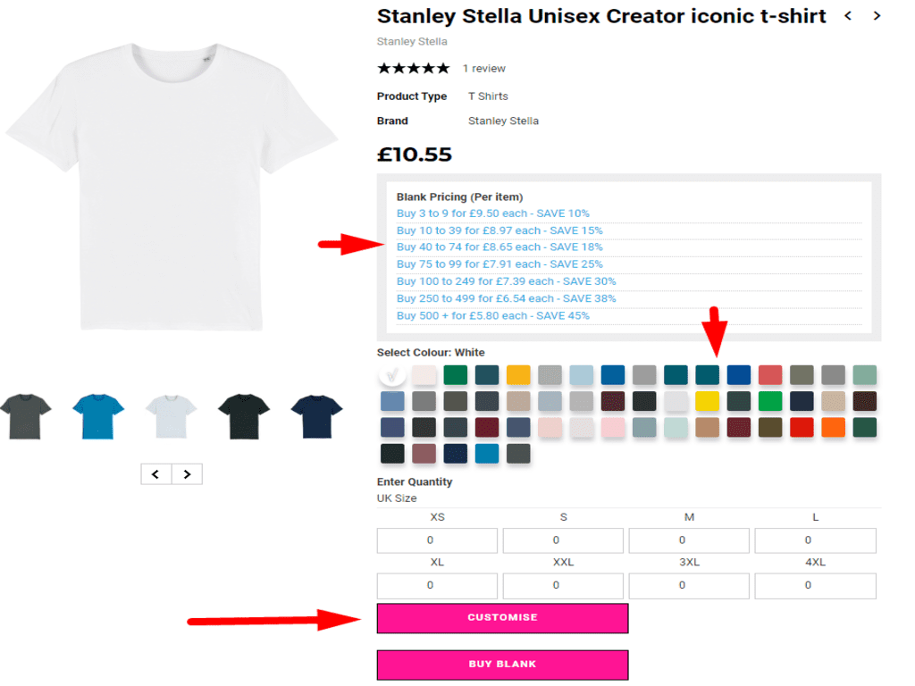The width and height of the screenshot is (915, 686).
Task: Click the CUSTOMISE button
Action: [x=501, y=617]
